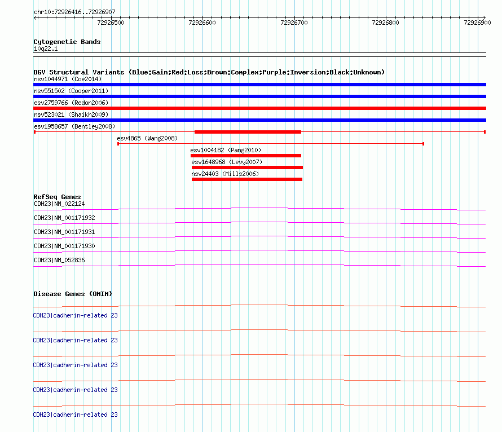Open the last CDH23|cadherin-related 23 link

tap(75, 415)
